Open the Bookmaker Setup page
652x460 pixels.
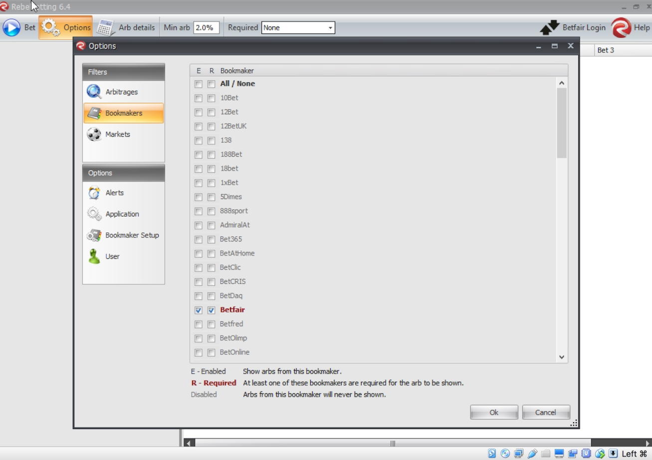123,235
